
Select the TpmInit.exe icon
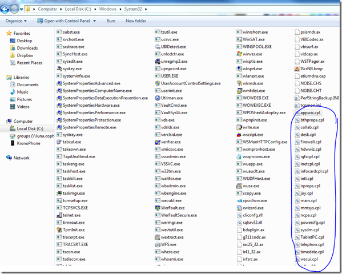coord(59,230)
